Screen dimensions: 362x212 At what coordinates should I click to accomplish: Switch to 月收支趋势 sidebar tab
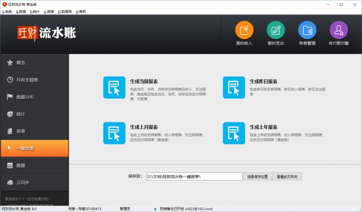coord(34,80)
